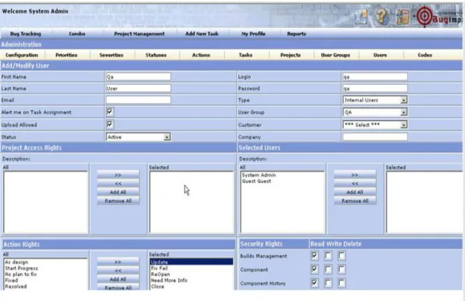
Task: Click << button in Selected Users section
Action: click(x=354, y=184)
